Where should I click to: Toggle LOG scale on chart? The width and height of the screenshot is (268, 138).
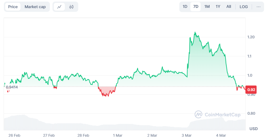click(244, 7)
